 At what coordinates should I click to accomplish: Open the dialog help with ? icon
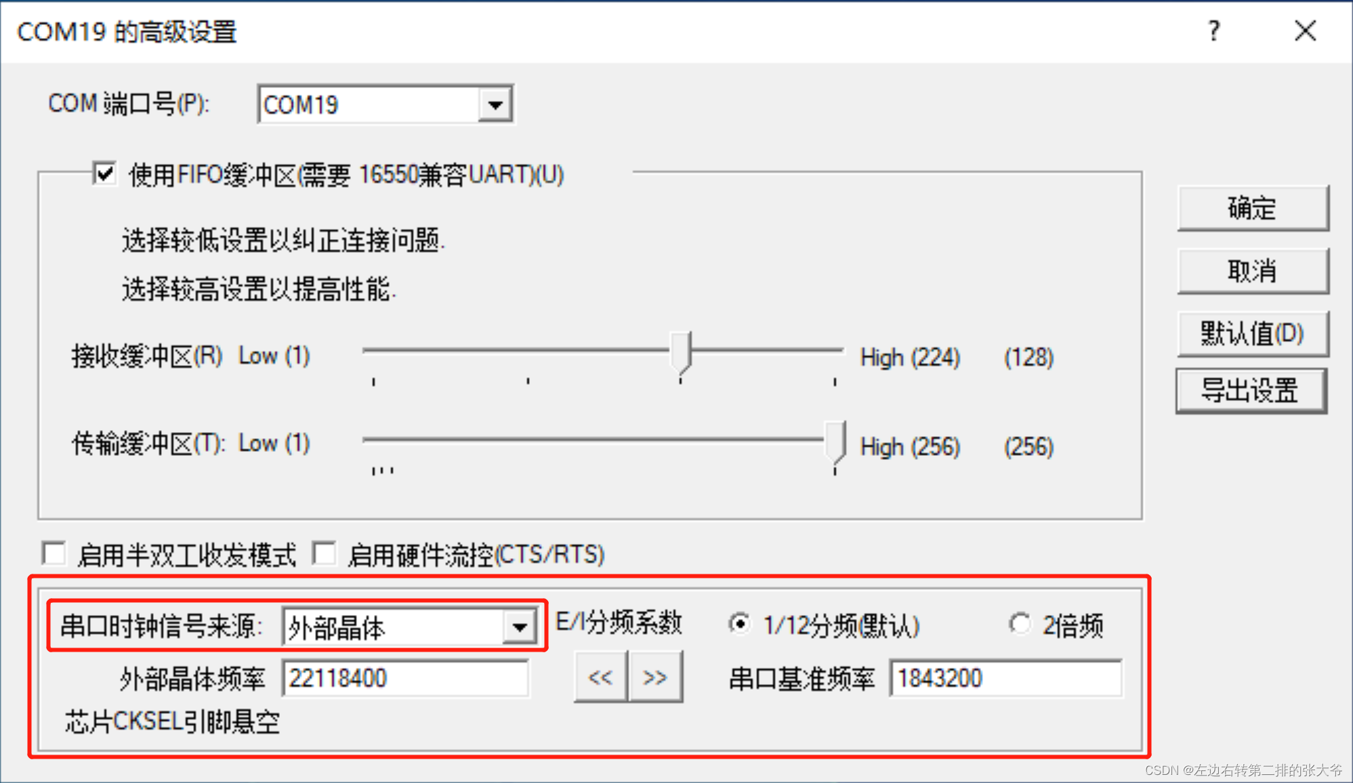point(1213,31)
